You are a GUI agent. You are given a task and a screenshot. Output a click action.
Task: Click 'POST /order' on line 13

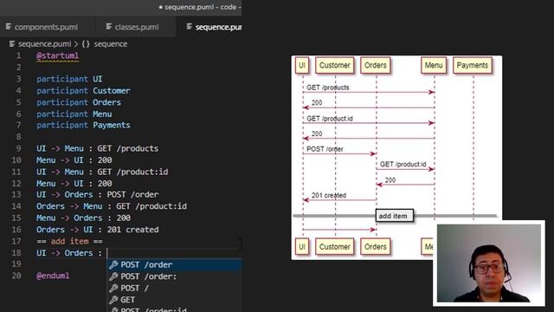point(132,194)
